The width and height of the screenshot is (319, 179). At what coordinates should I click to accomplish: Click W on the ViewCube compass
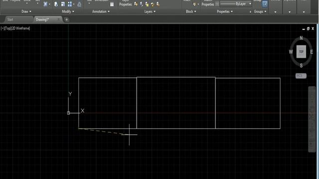tap(291, 52)
